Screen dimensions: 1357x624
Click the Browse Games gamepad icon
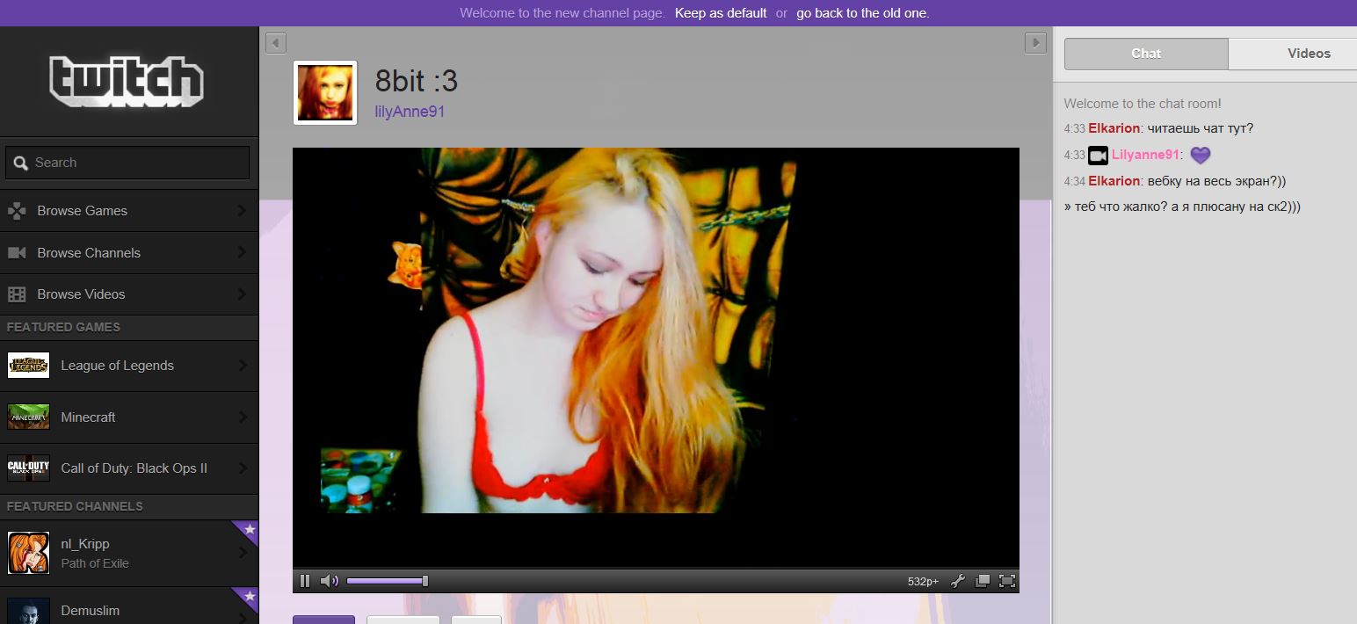click(x=17, y=211)
